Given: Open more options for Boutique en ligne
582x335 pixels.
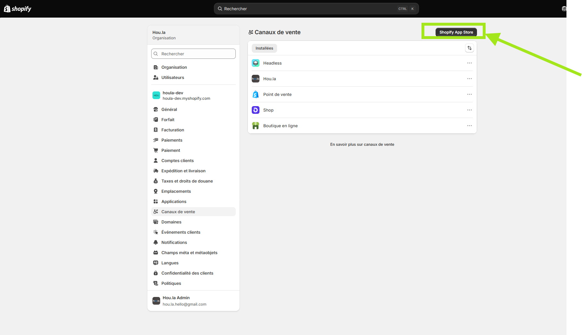Looking at the screenshot, I should click(x=469, y=126).
